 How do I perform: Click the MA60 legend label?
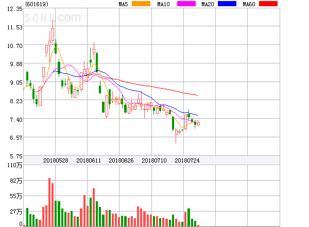tap(249, 4)
